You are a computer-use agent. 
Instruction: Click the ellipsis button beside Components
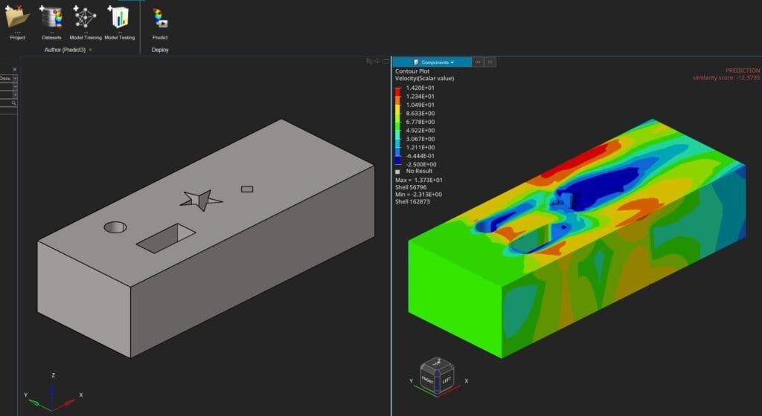pos(478,62)
